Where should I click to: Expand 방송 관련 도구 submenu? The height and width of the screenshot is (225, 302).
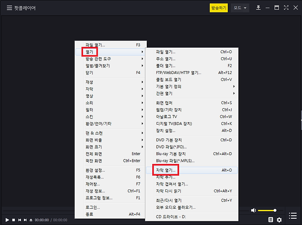coord(111,59)
